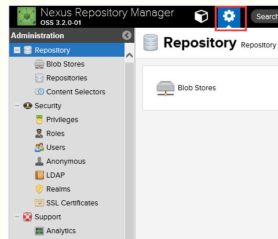This screenshot has height=239, width=278.
Task: Collapse the Repository tree node
Action: [x=17, y=50]
